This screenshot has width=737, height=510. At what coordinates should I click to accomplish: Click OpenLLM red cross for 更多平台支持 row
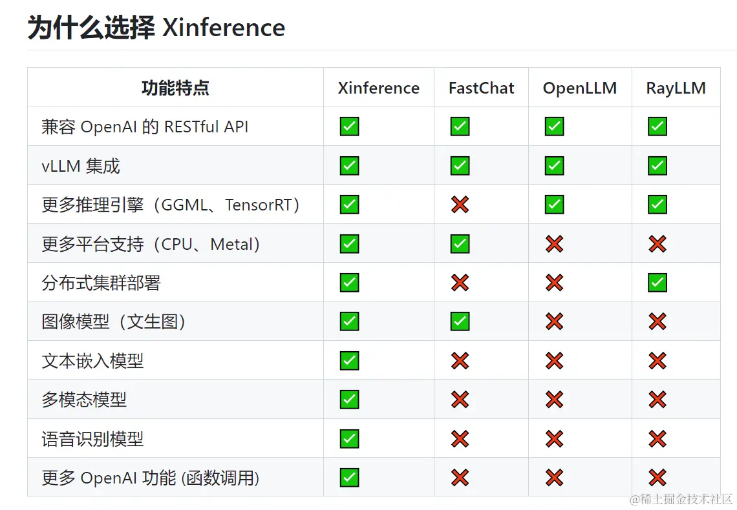point(554,244)
